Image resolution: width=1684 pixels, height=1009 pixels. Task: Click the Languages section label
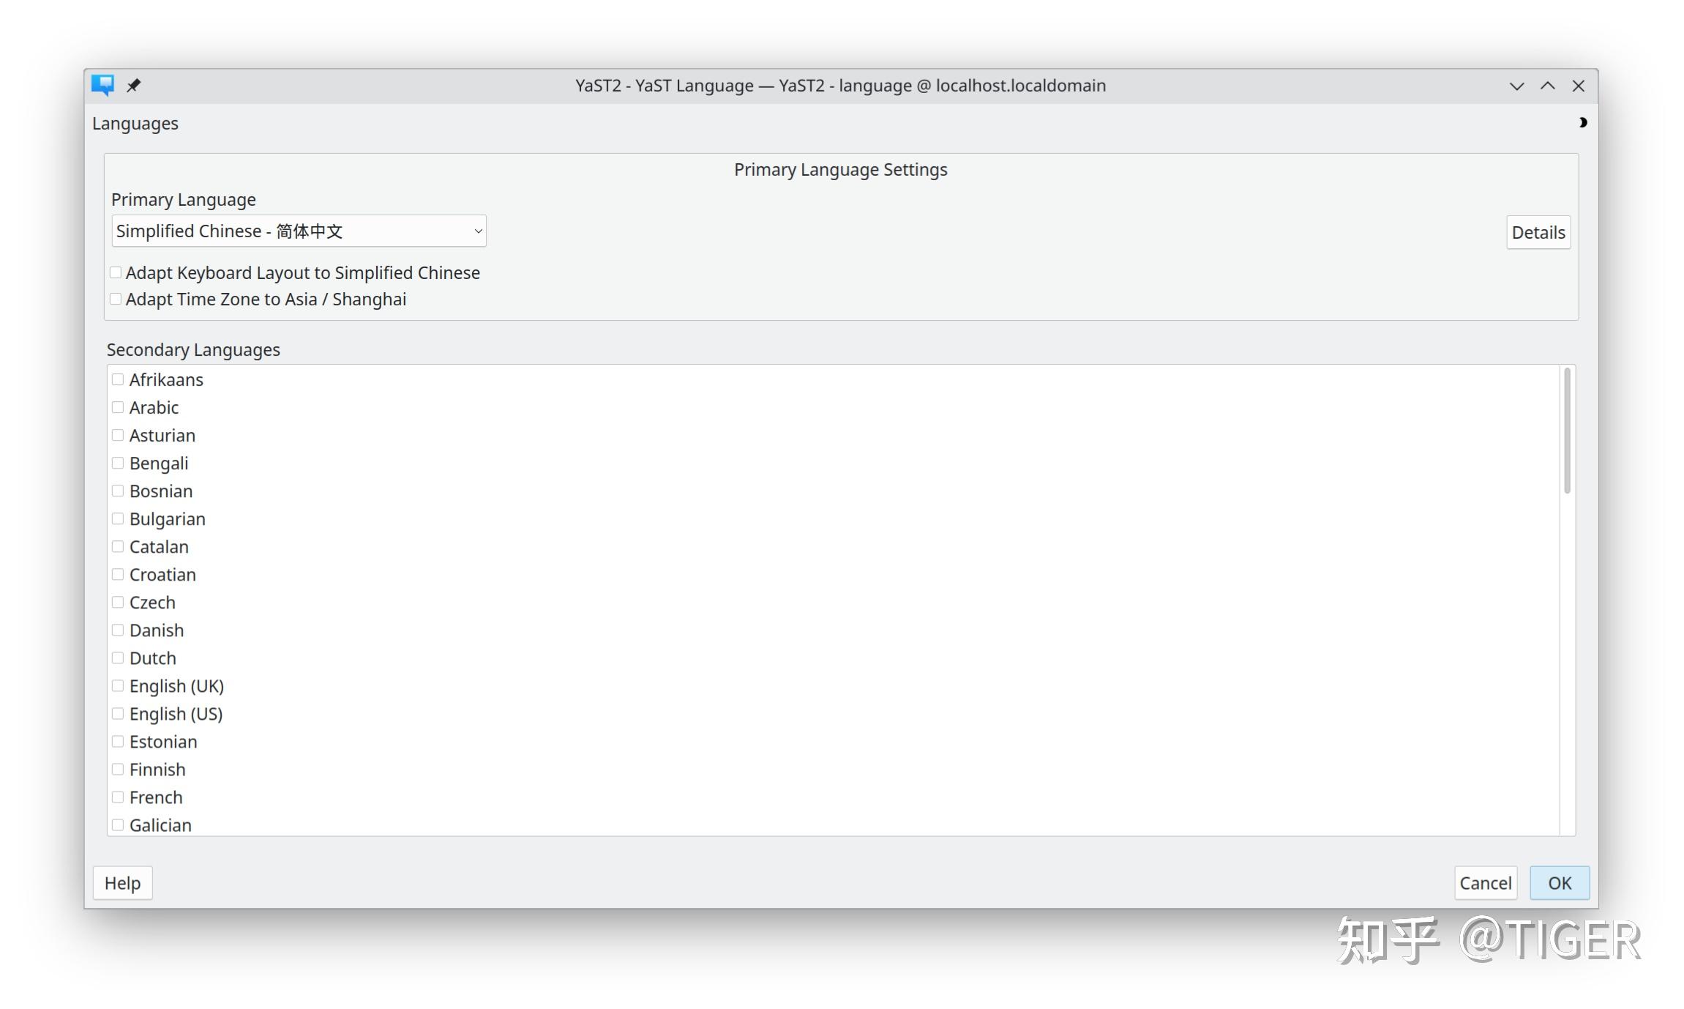(x=135, y=122)
